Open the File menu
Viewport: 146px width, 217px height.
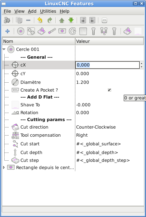click(7, 11)
